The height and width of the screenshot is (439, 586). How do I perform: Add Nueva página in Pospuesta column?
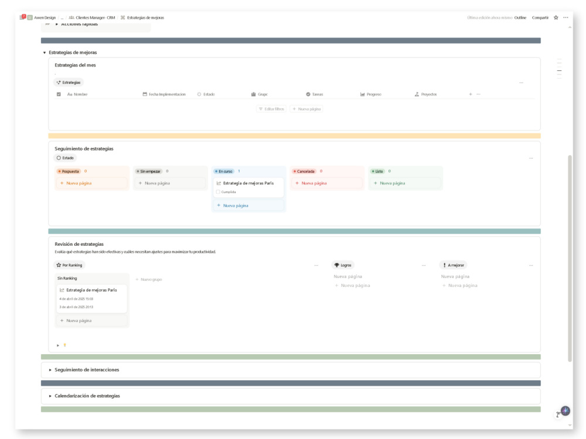pyautogui.click(x=92, y=183)
